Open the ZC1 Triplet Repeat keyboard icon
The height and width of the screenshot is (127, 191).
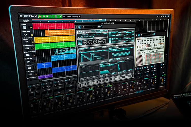point(28,55)
